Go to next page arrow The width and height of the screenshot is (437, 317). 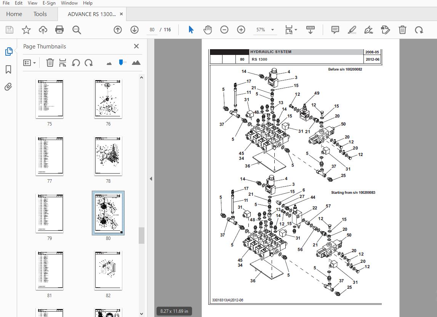(134, 30)
